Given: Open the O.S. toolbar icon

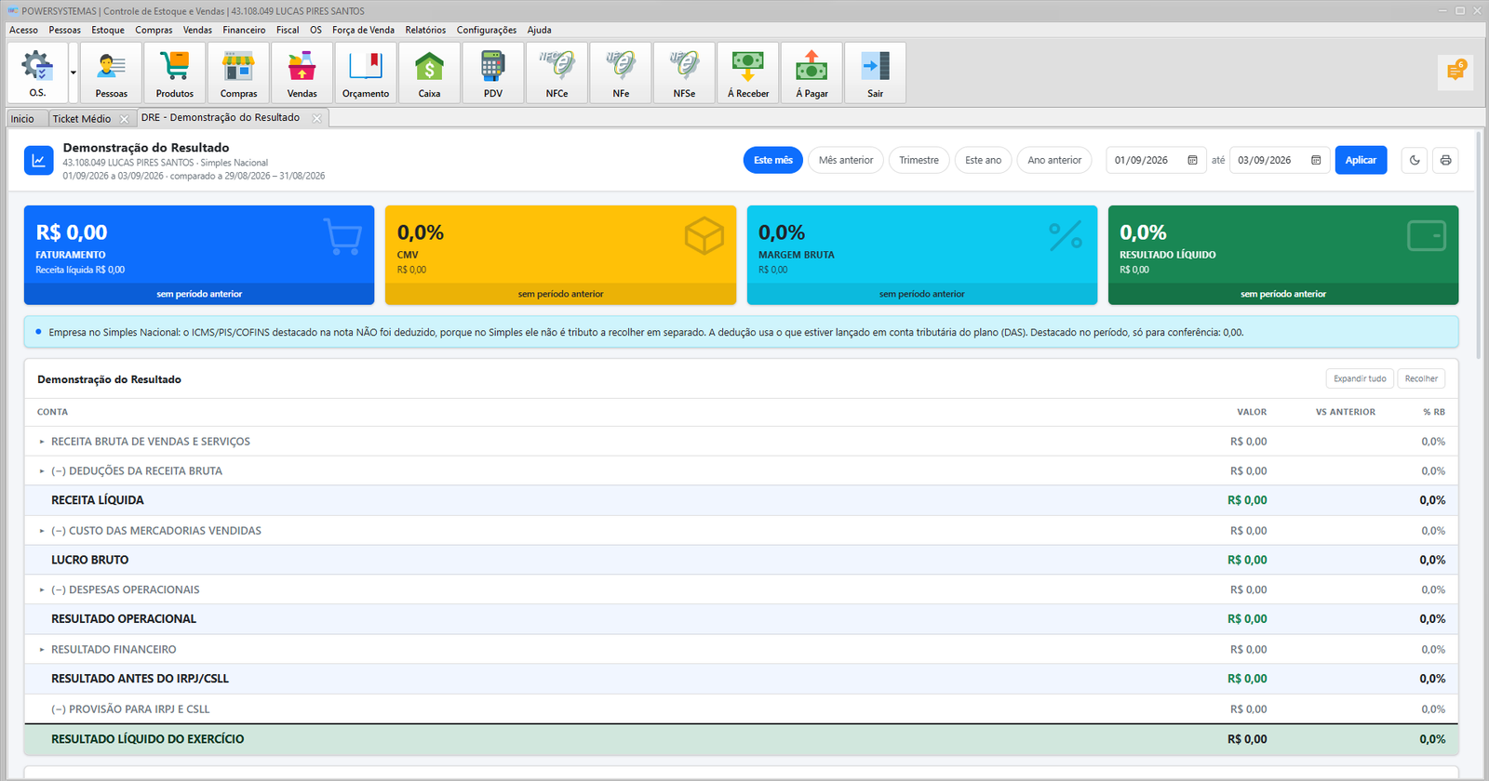Looking at the screenshot, I should [37, 73].
